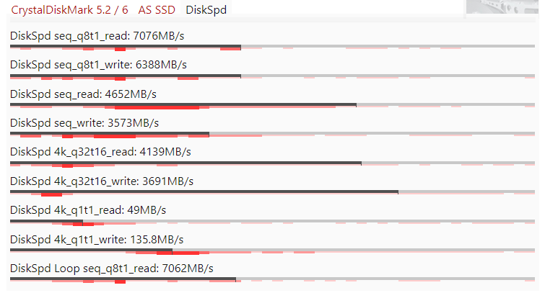Select the DiskSpd tab
The image size is (545, 293).
point(206,11)
